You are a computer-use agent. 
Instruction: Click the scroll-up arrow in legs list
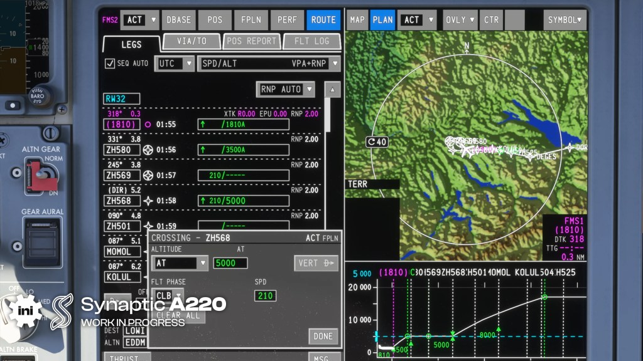pyautogui.click(x=332, y=90)
